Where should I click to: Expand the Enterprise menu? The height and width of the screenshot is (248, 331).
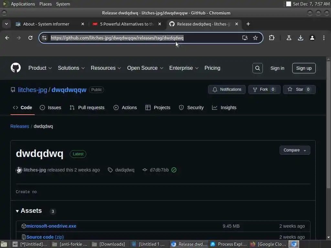point(184,68)
